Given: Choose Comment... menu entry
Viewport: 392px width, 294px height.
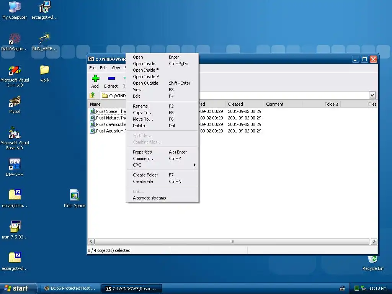Looking at the screenshot, I should 162,158.
